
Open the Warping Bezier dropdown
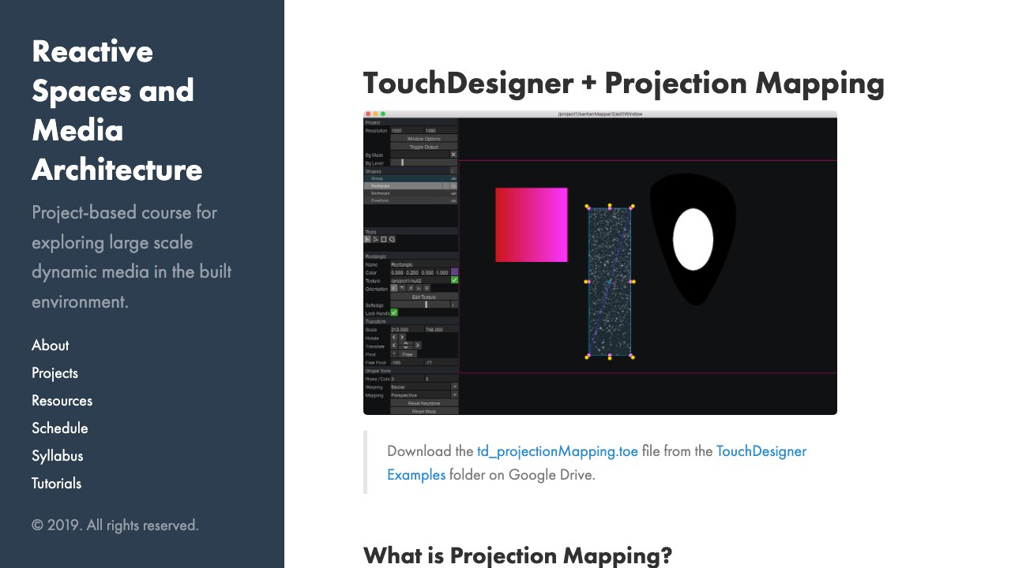tap(424, 387)
